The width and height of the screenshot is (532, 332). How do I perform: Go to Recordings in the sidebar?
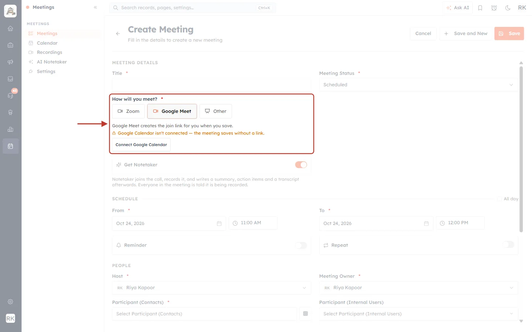click(x=49, y=52)
